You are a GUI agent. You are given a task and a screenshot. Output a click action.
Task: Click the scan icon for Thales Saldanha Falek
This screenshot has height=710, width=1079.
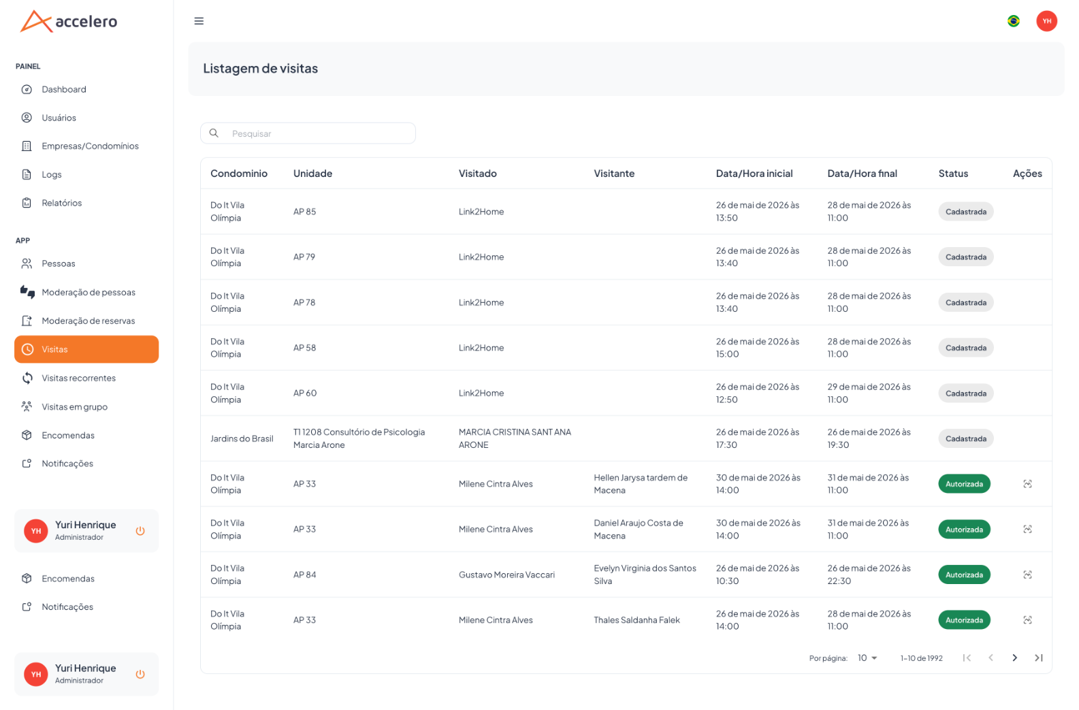pyautogui.click(x=1027, y=620)
